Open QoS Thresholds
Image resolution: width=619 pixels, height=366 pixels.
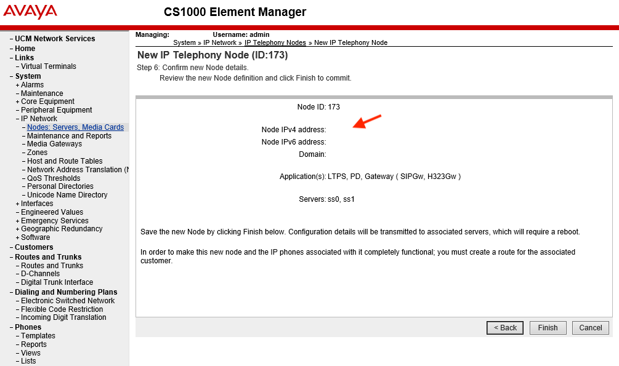(54, 178)
